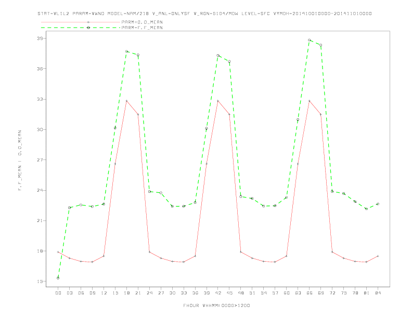This screenshot has width=412, height=319.
Task: Click the green F_MEAN peak marker at hour 18
Action: point(126,51)
